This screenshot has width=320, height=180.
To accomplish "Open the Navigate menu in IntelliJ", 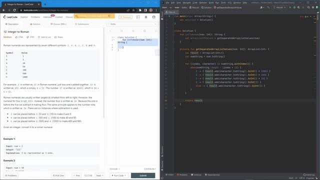I will click(186, 2).
